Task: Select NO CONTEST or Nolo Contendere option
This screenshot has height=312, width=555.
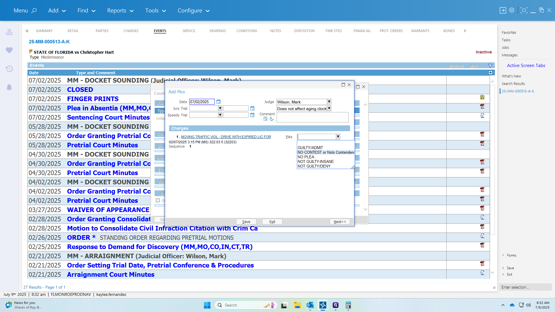Action: pos(326,152)
